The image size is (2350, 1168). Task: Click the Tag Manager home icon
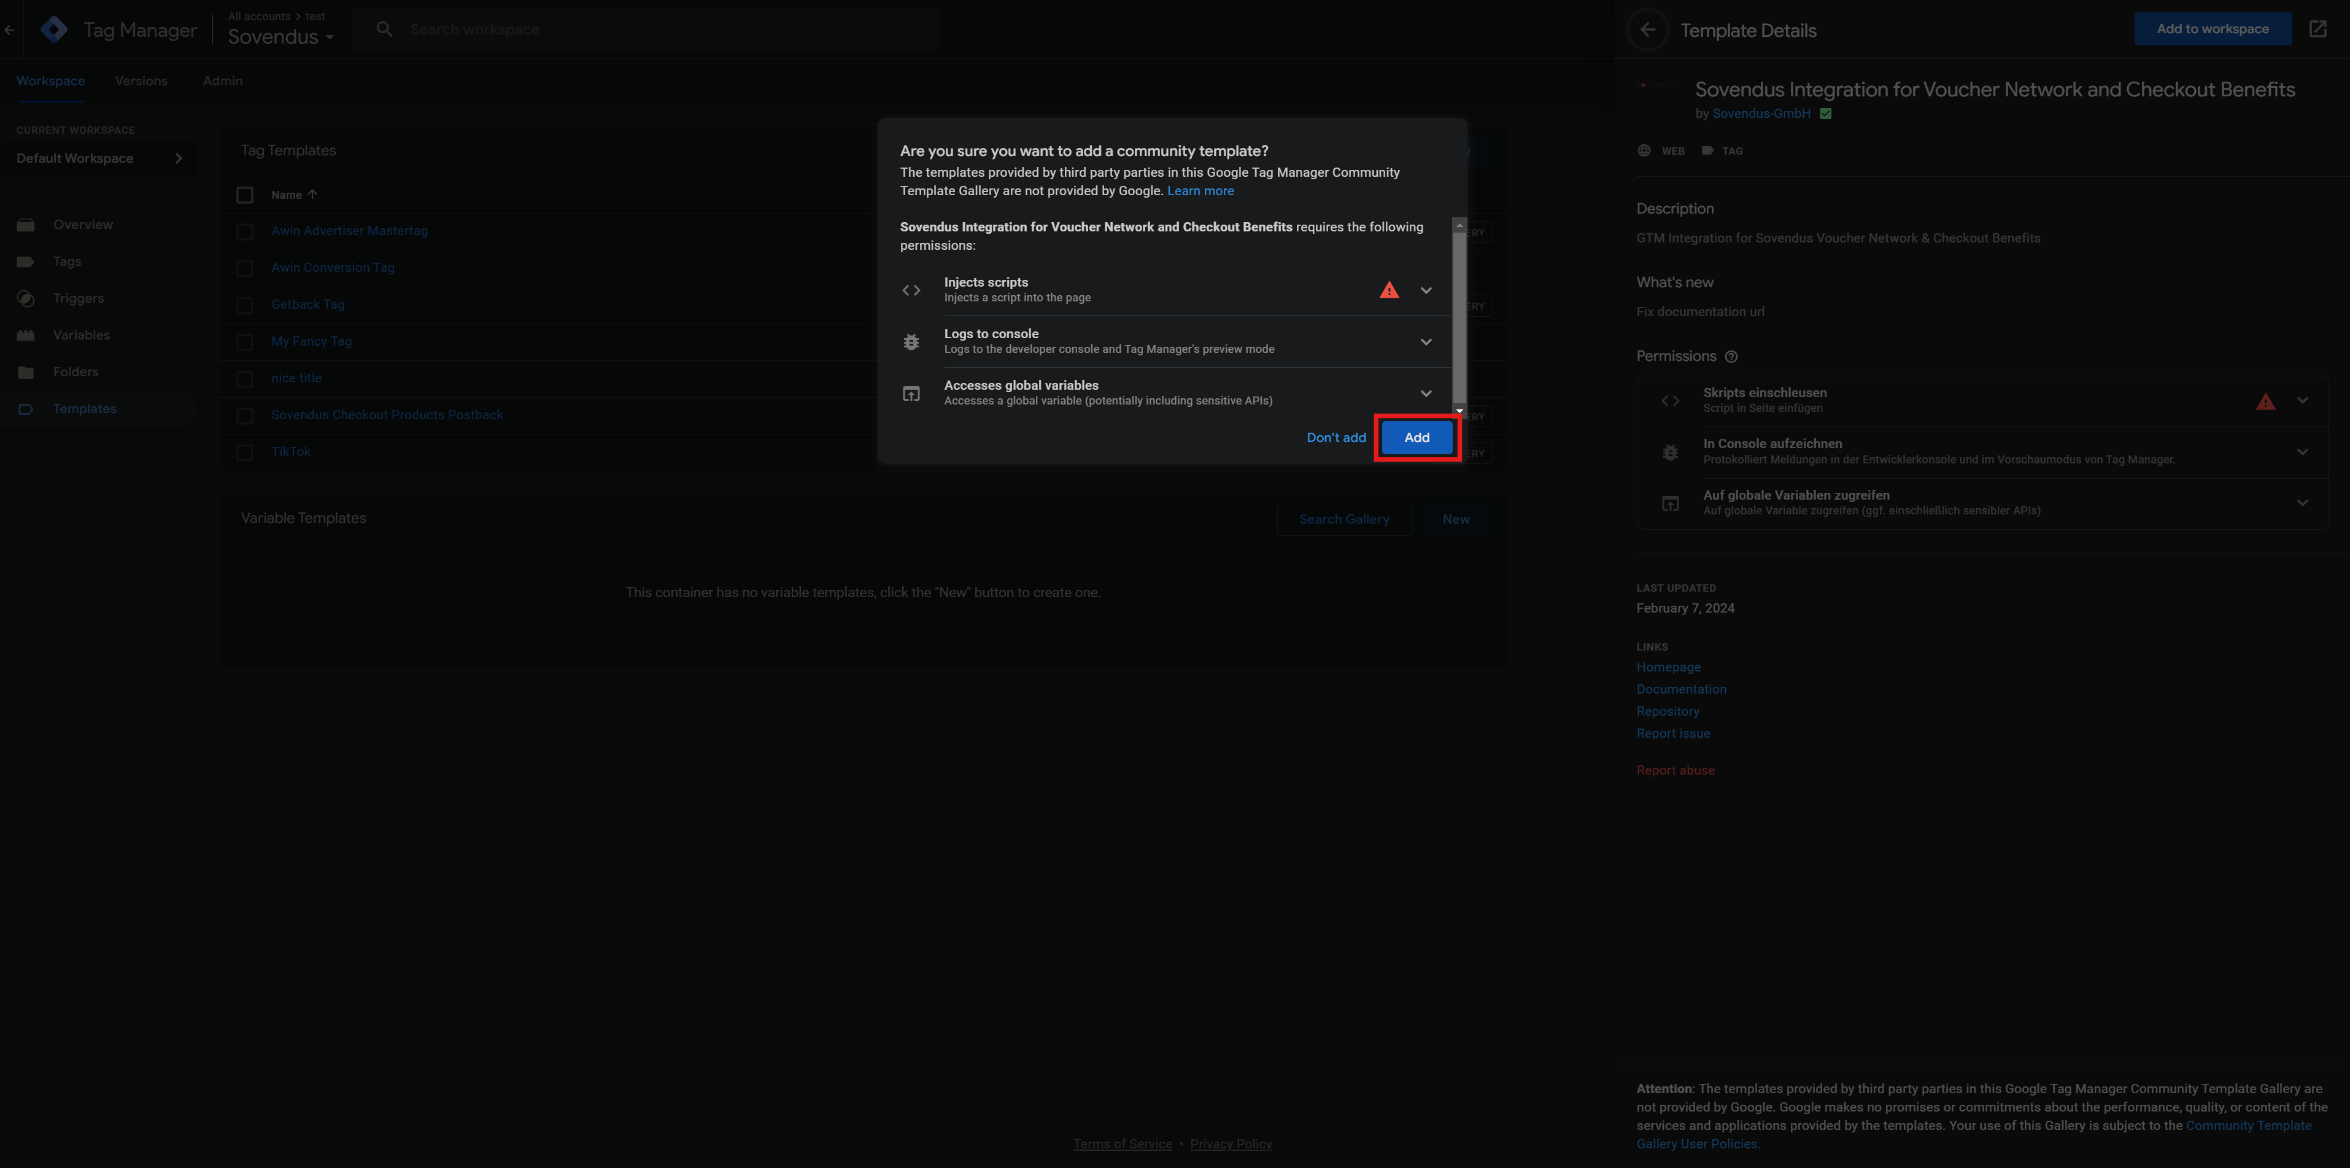[x=52, y=28]
